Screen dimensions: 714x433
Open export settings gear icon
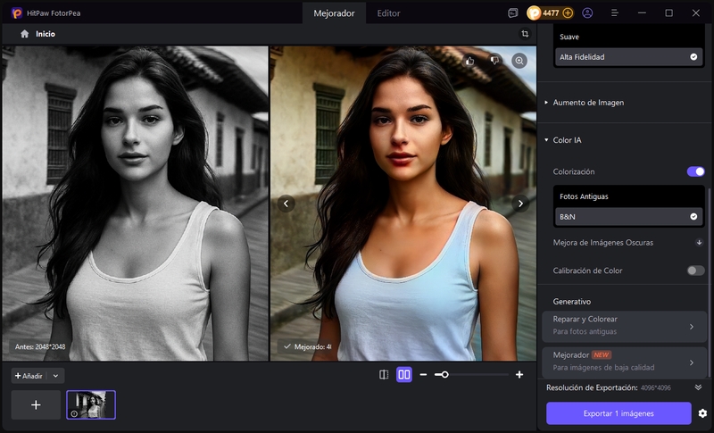point(702,413)
